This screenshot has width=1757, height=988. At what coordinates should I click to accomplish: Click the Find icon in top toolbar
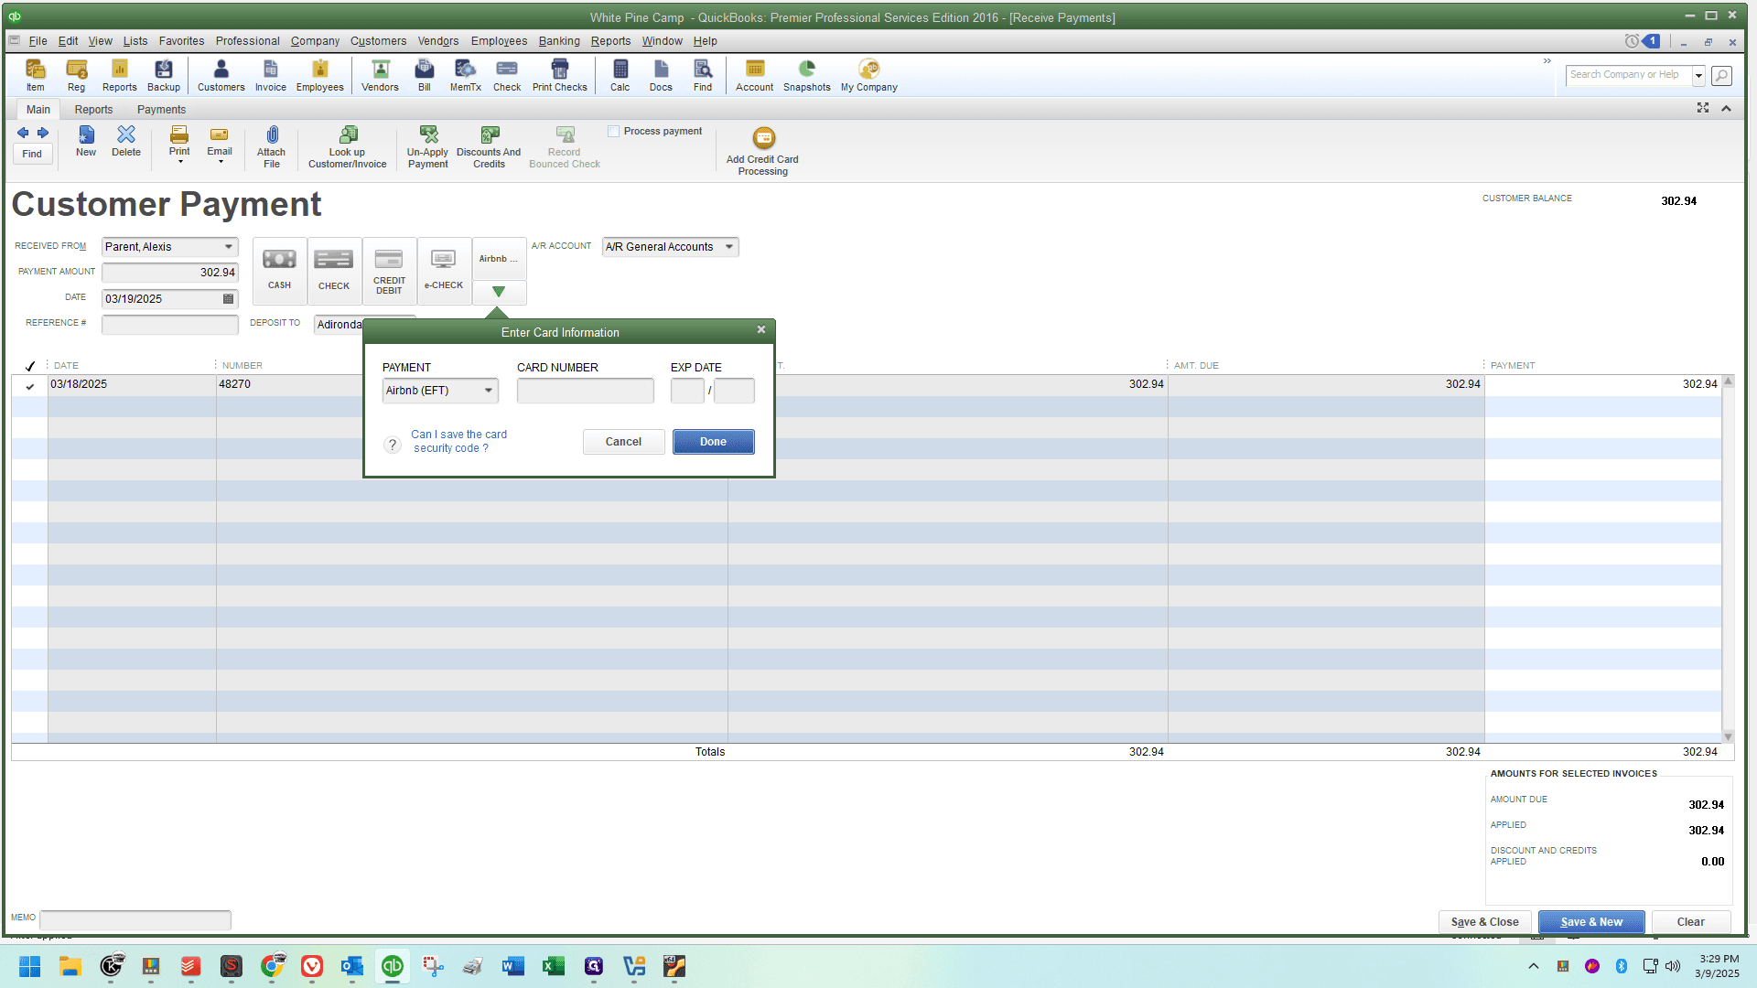702,75
